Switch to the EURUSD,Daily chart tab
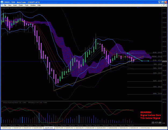The height and width of the screenshot is (130, 168). coord(145,128)
